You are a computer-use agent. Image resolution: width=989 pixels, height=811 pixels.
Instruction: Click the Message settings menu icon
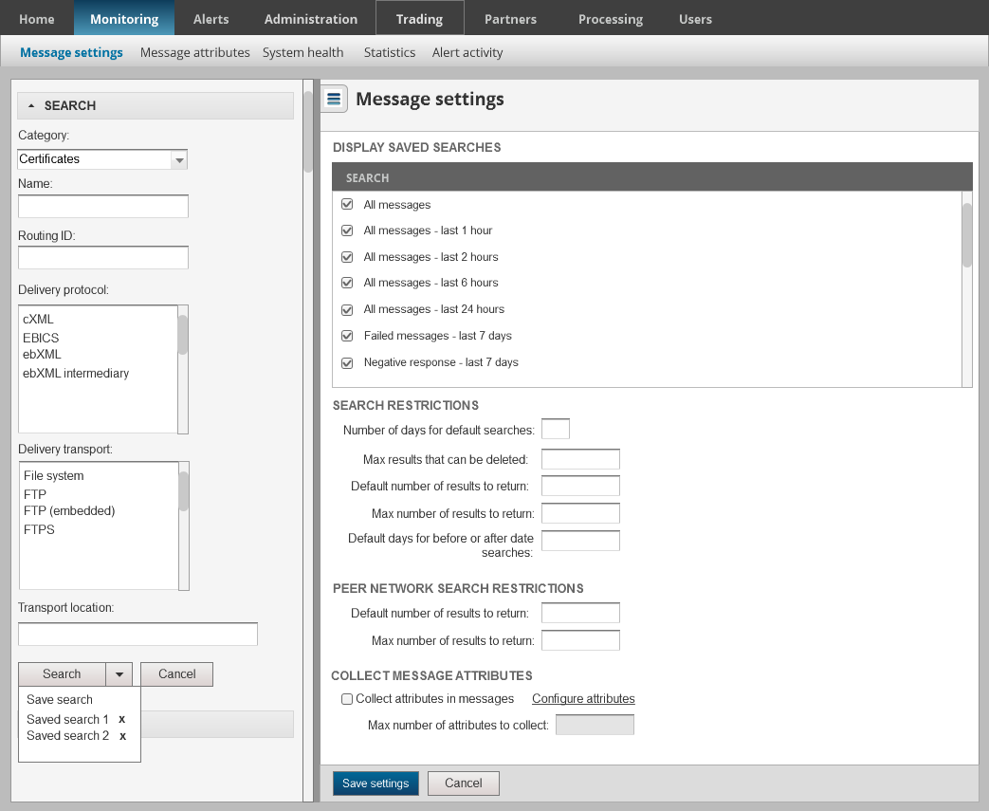pos(334,99)
